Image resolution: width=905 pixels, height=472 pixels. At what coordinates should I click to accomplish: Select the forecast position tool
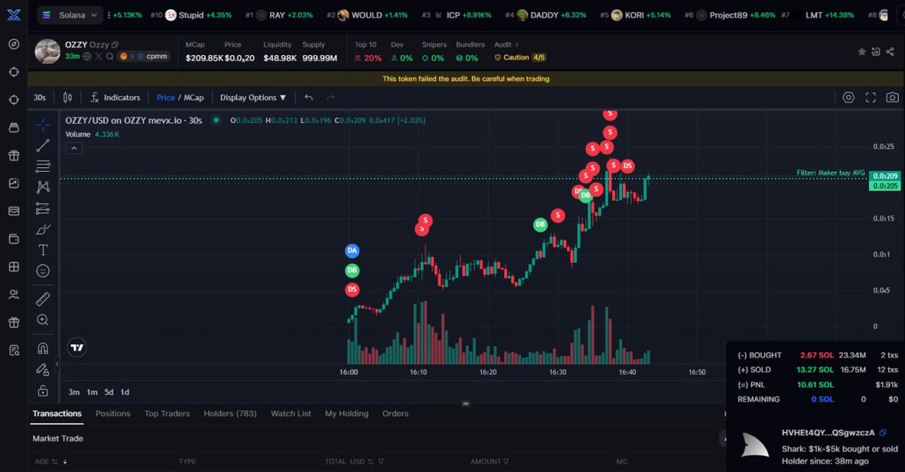click(43, 208)
